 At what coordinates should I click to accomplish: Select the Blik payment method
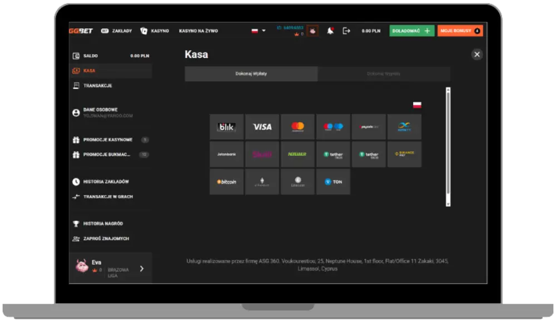click(x=227, y=127)
